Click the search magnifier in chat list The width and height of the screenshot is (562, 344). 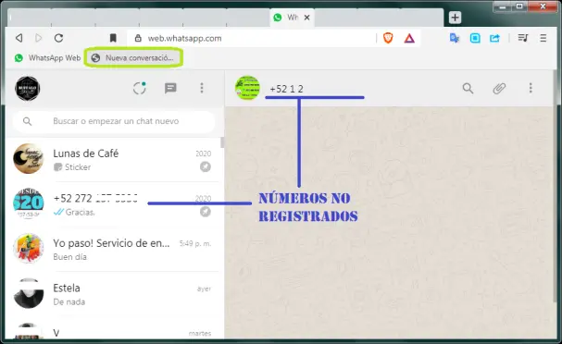pyautogui.click(x=27, y=121)
